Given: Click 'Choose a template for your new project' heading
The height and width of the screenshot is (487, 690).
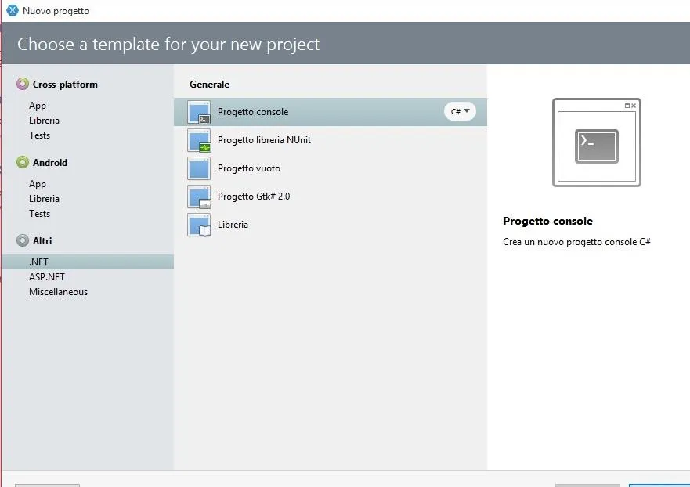Looking at the screenshot, I should pyautogui.click(x=168, y=45).
